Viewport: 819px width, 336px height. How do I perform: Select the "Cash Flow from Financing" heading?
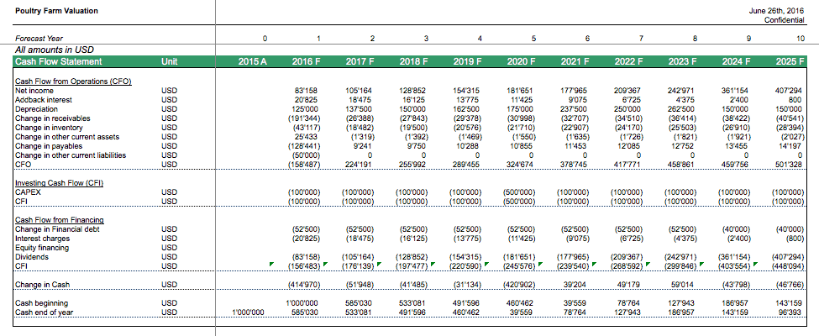click(x=59, y=220)
